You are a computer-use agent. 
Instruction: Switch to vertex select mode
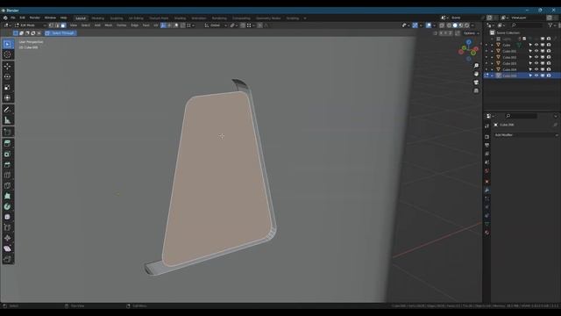[x=51, y=25]
